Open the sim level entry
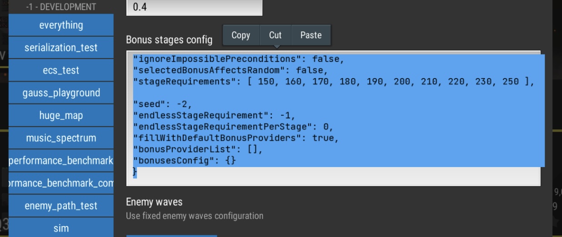The image size is (562, 237). click(x=61, y=228)
